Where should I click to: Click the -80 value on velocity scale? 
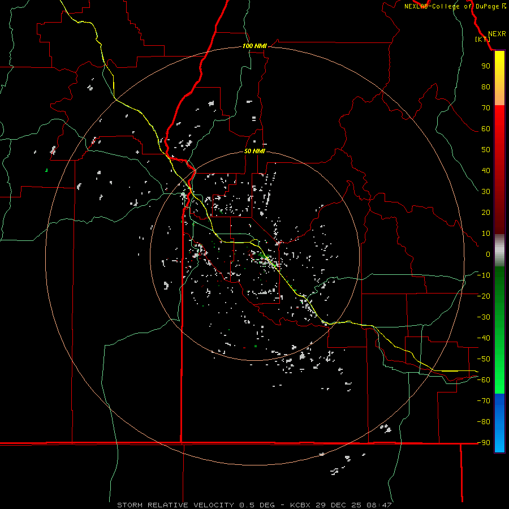(484, 422)
